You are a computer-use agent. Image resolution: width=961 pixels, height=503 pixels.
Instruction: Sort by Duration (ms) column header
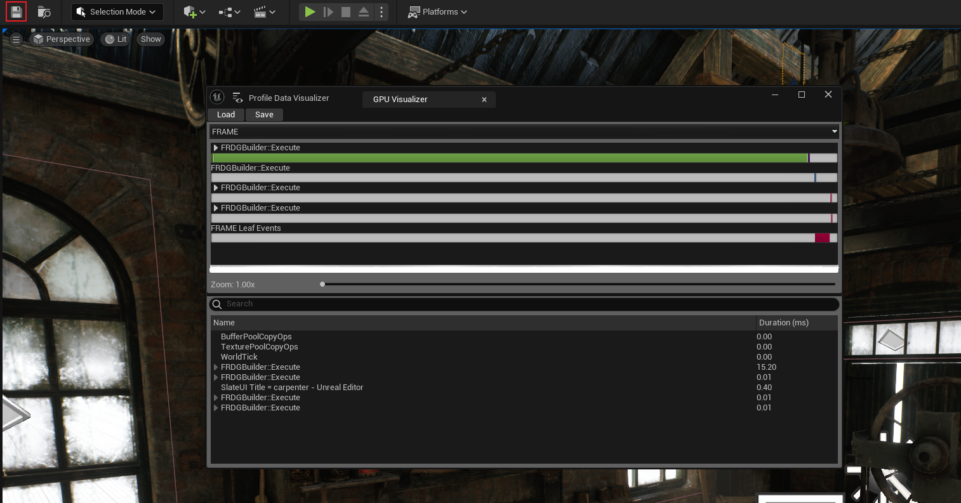point(797,323)
